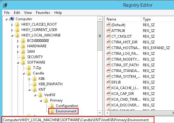The height and width of the screenshot is (123, 174).
Task: Click the ATTRLIB value string icon
Action: click(108, 30)
